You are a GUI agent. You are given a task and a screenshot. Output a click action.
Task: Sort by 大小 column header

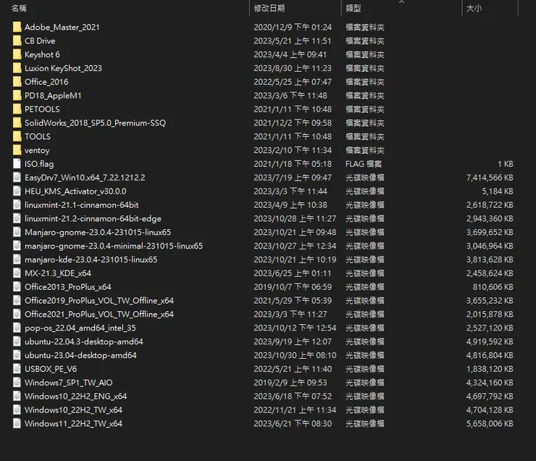coord(474,8)
